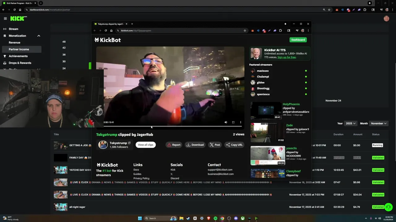Viewport: 396px width, 222px height.
Task: Go to home in KickBot browser window
Action: coord(111,31)
